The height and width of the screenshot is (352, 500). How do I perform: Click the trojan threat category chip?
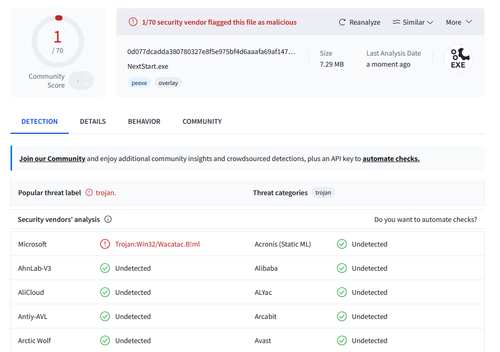323,193
